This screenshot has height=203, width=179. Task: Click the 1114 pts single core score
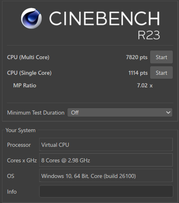click(x=138, y=73)
